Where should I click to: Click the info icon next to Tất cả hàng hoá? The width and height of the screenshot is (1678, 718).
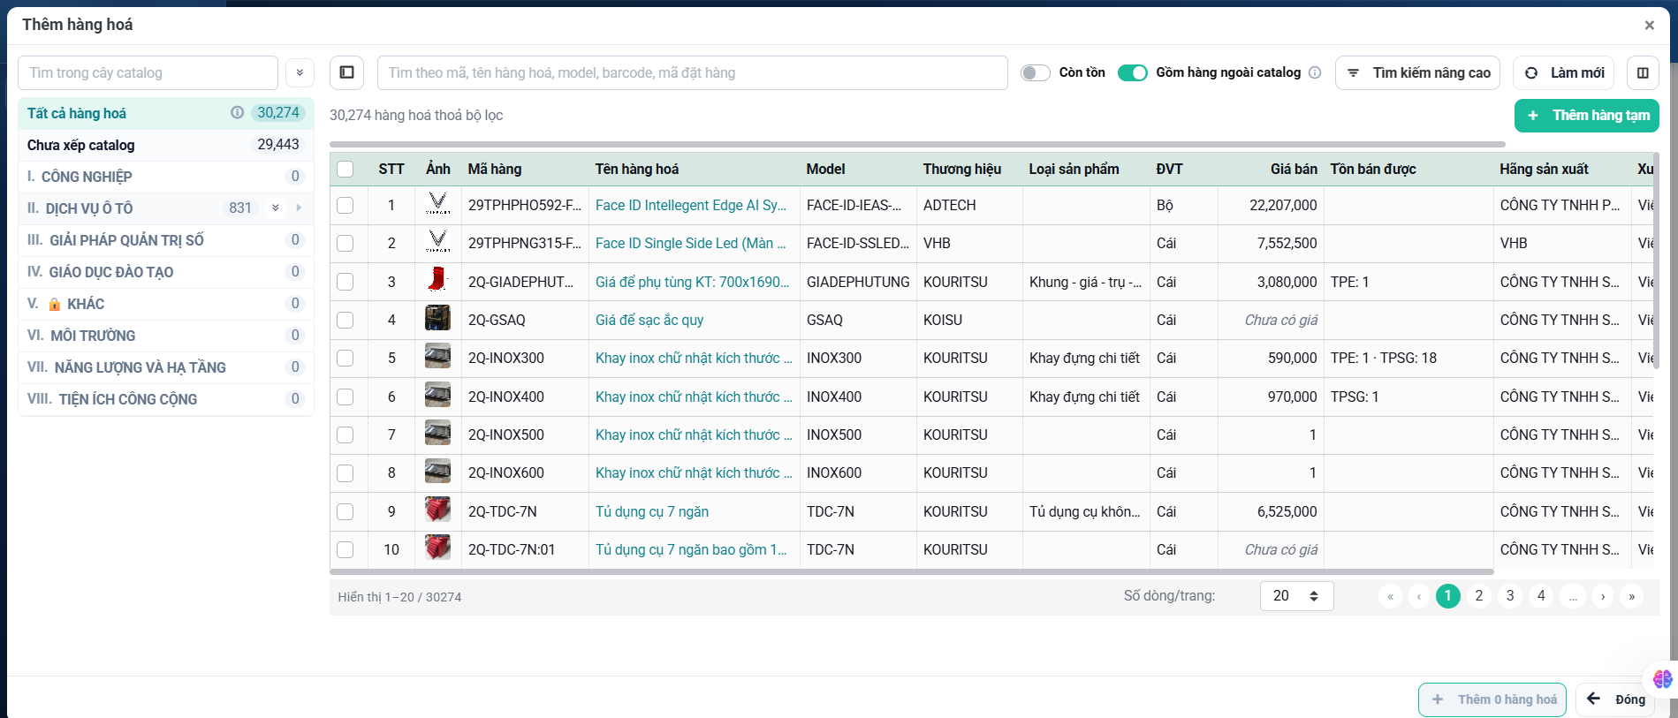(x=237, y=113)
